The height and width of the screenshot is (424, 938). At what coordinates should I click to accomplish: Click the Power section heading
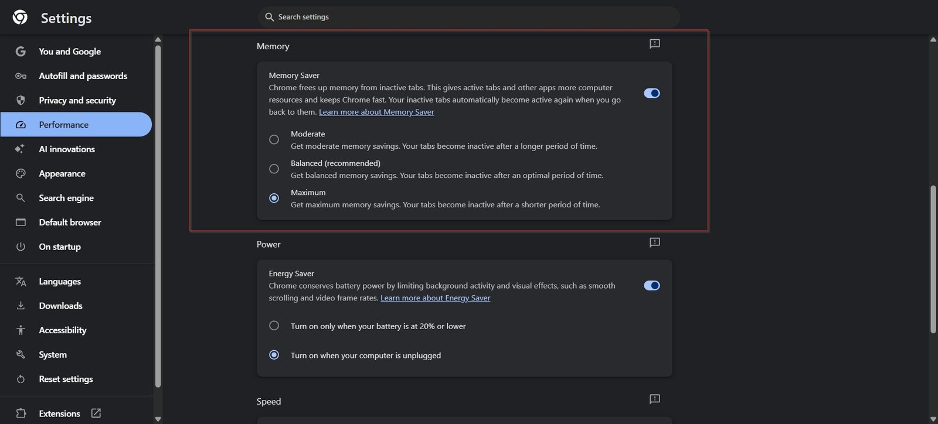269,244
